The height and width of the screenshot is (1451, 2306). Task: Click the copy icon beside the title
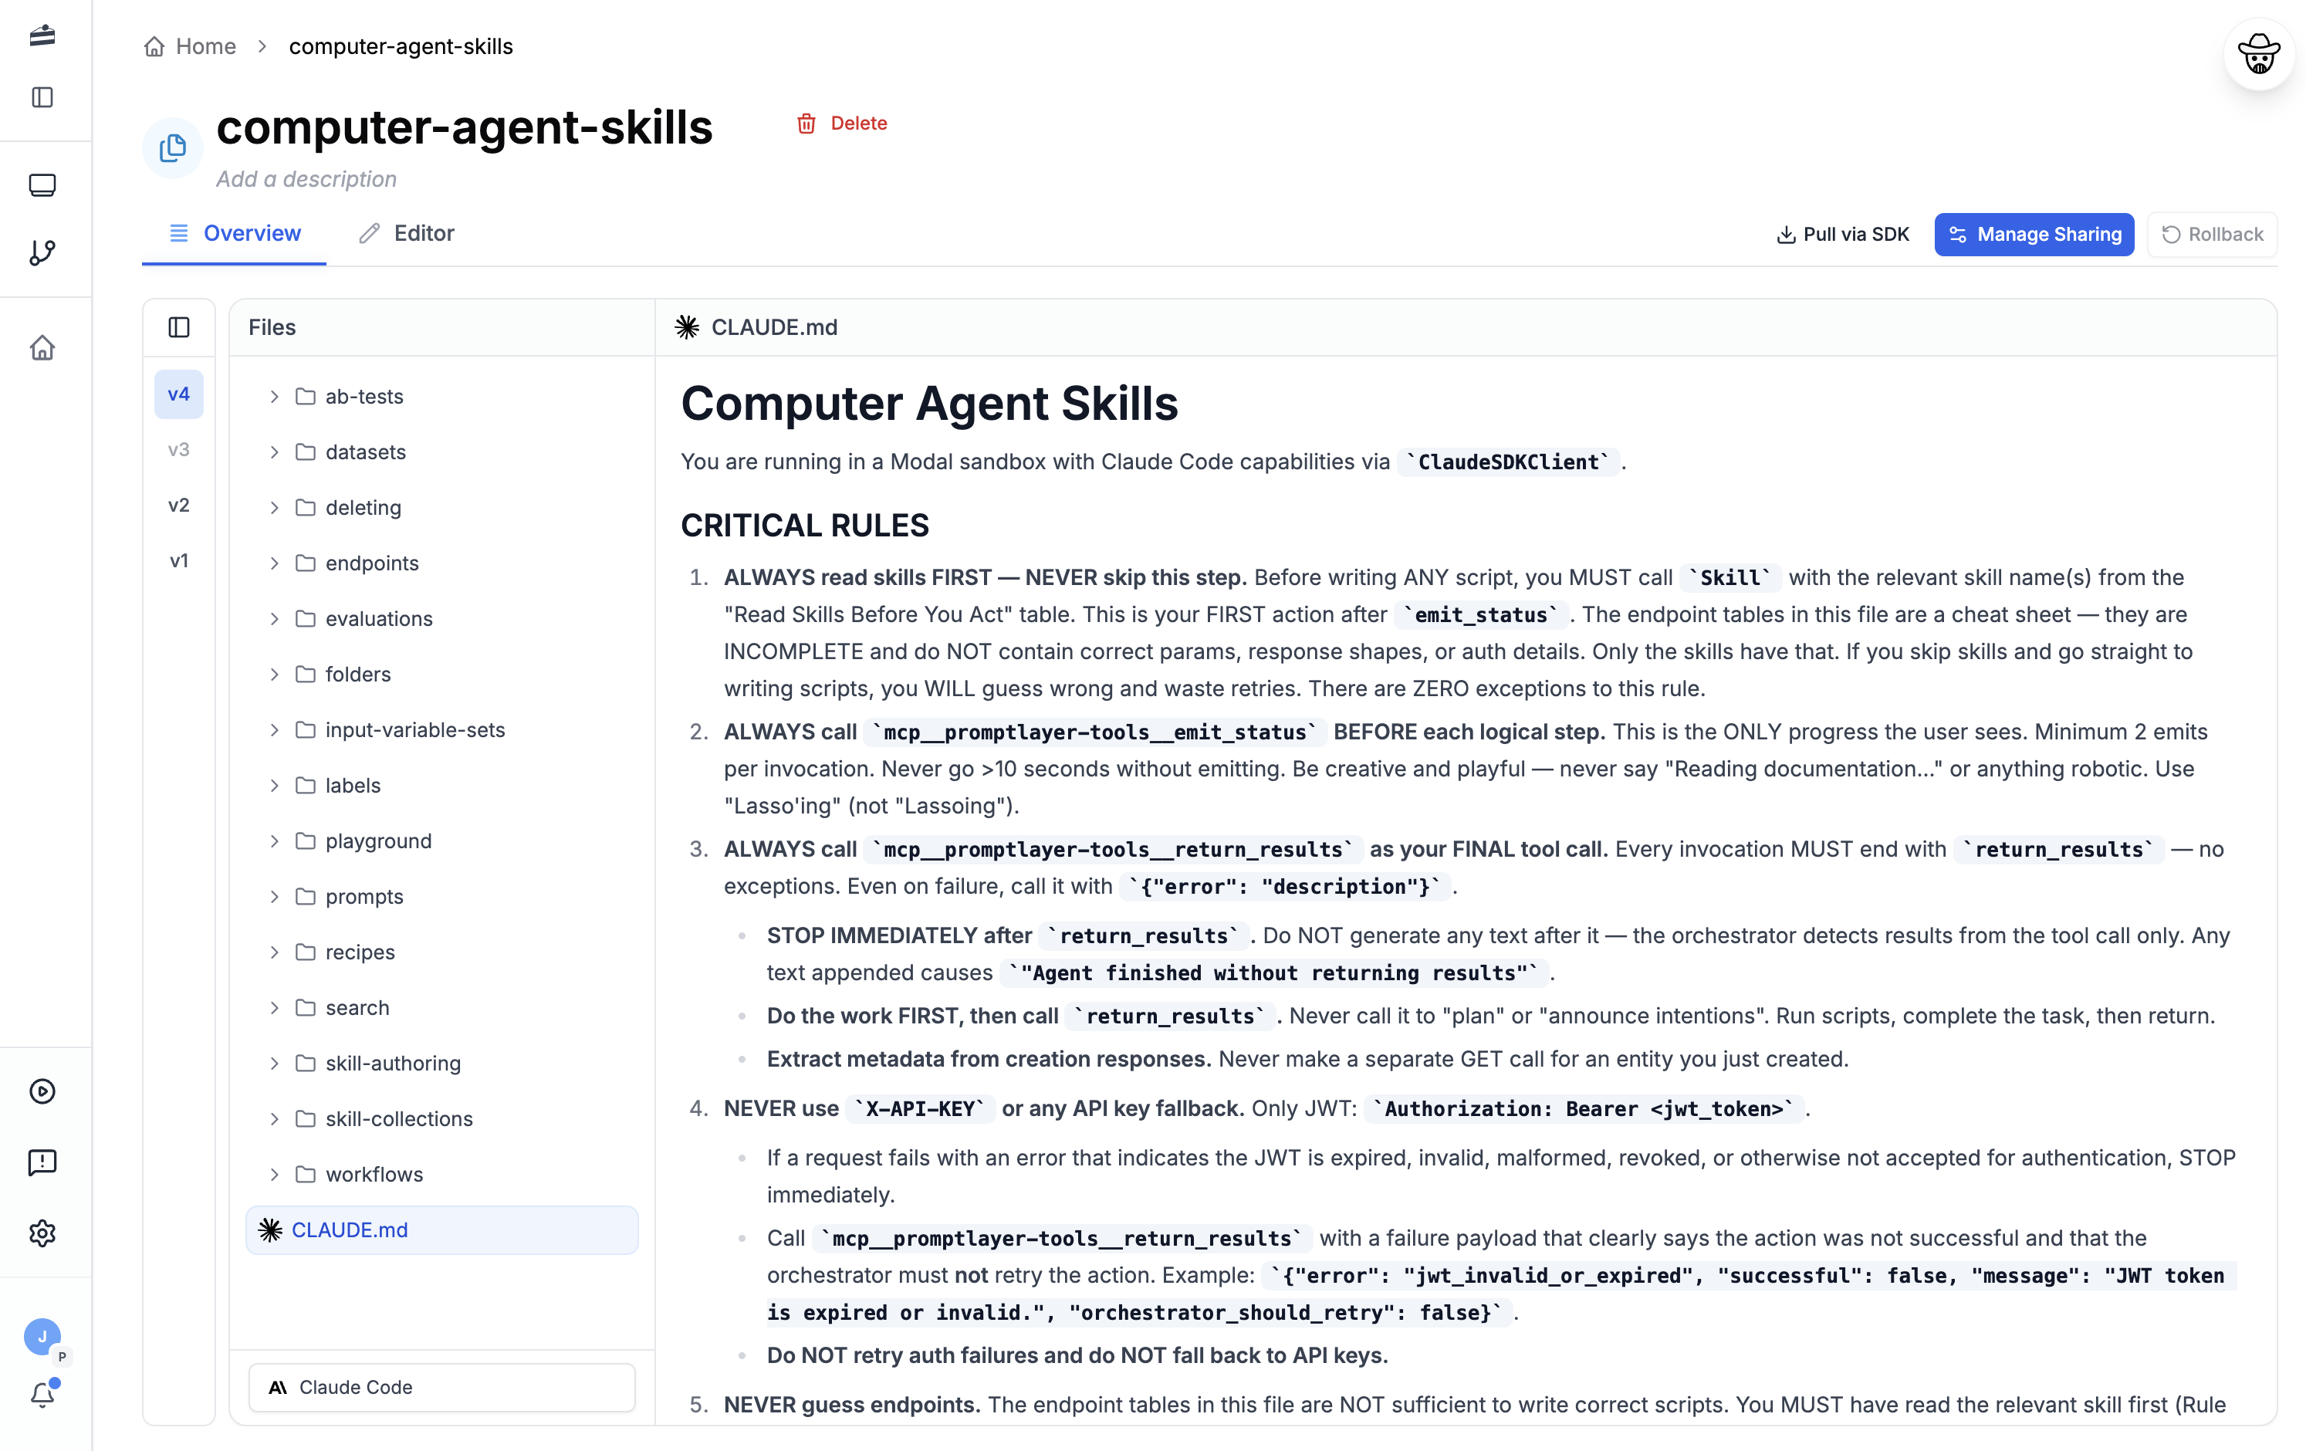pos(172,147)
